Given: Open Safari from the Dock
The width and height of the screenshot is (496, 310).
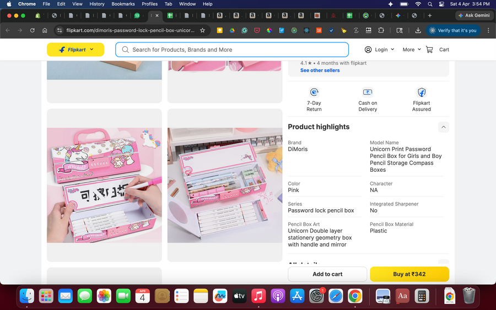Looking at the screenshot, I should pos(336,296).
